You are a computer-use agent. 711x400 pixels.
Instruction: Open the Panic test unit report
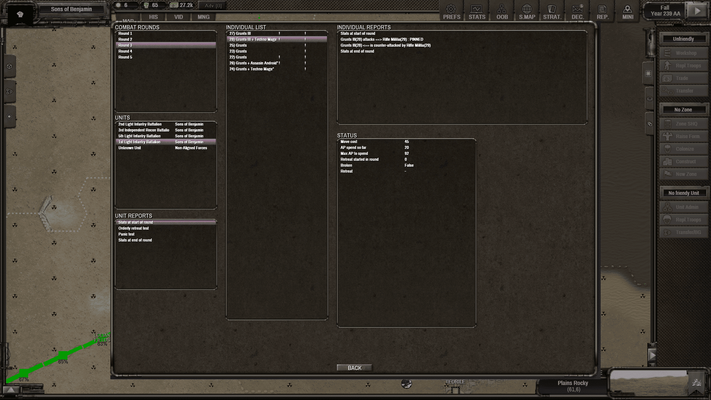pos(127,234)
